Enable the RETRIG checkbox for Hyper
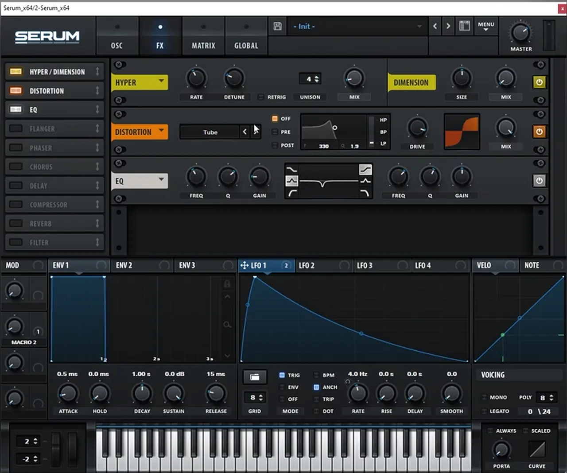567x473 pixels. (x=261, y=97)
